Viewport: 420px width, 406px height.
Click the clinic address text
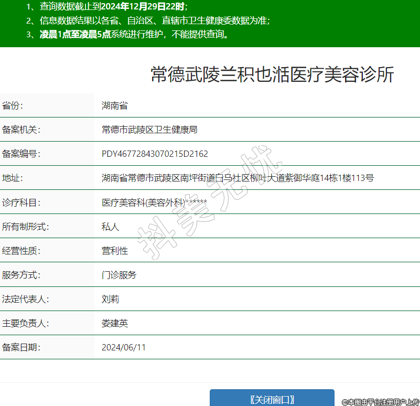[x=237, y=178]
